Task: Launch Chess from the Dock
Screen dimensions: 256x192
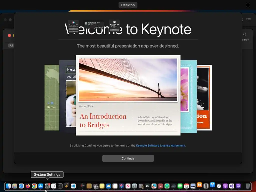Action: (141, 186)
